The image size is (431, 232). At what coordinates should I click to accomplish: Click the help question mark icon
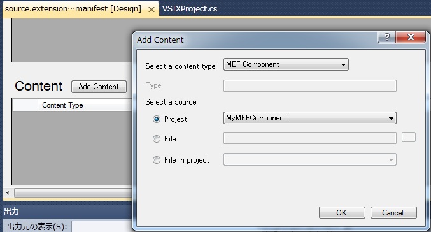[386, 37]
